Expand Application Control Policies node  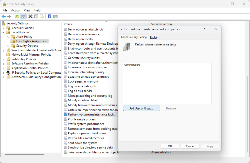point(4,68)
